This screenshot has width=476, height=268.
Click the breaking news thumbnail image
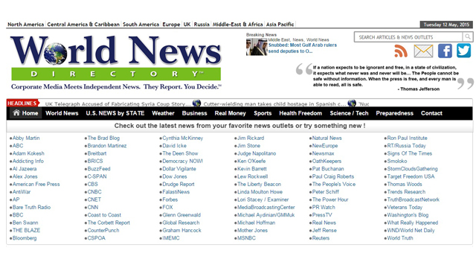pos(257,47)
